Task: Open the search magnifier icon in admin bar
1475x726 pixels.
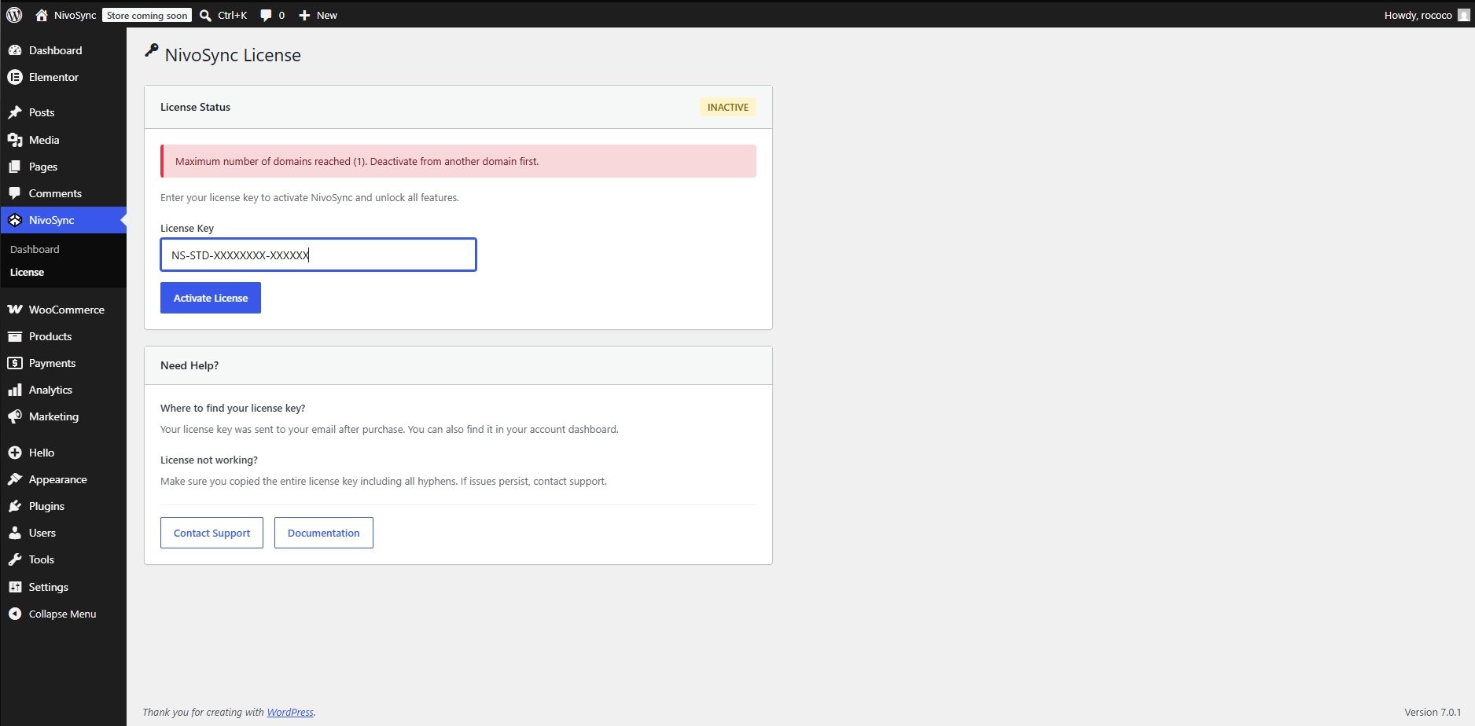Action: click(205, 15)
